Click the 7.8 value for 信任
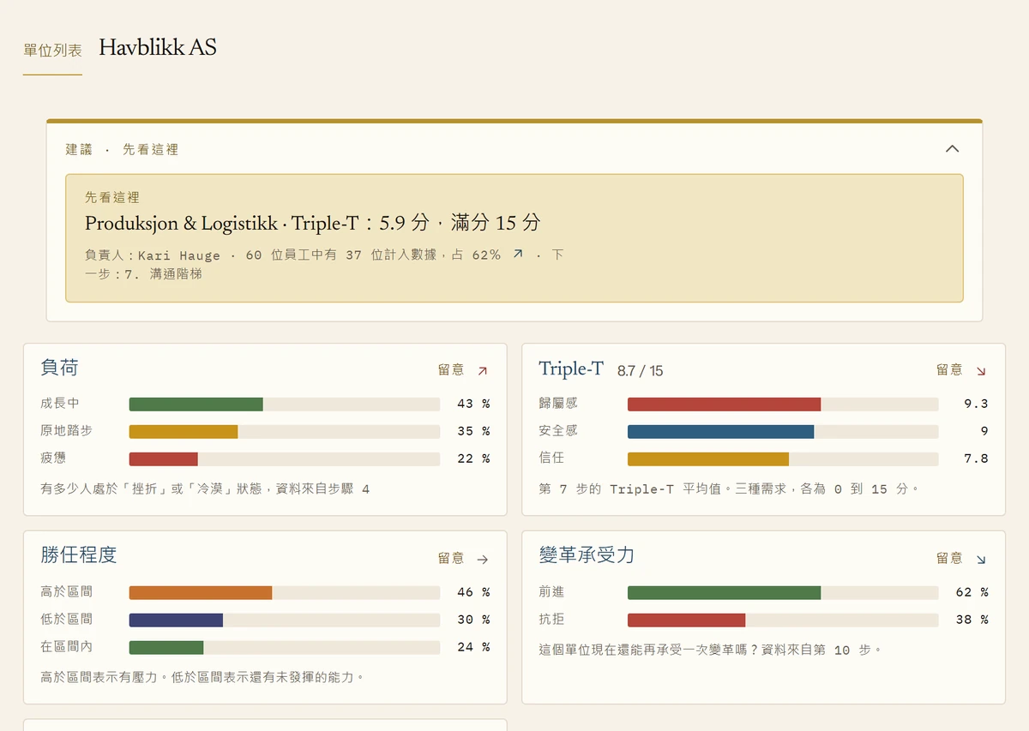 tap(976, 458)
